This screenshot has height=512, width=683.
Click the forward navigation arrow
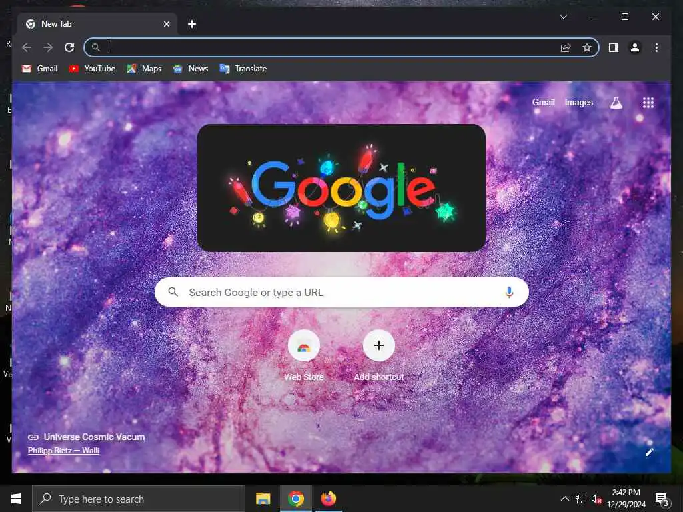pos(48,47)
